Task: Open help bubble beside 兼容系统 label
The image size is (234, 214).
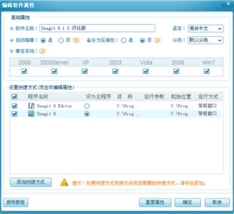Action: [43, 51]
